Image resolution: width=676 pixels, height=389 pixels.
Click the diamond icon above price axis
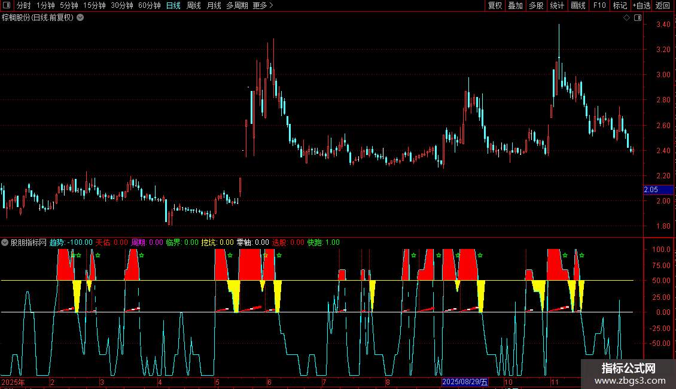pyautogui.click(x=626, y=18)
